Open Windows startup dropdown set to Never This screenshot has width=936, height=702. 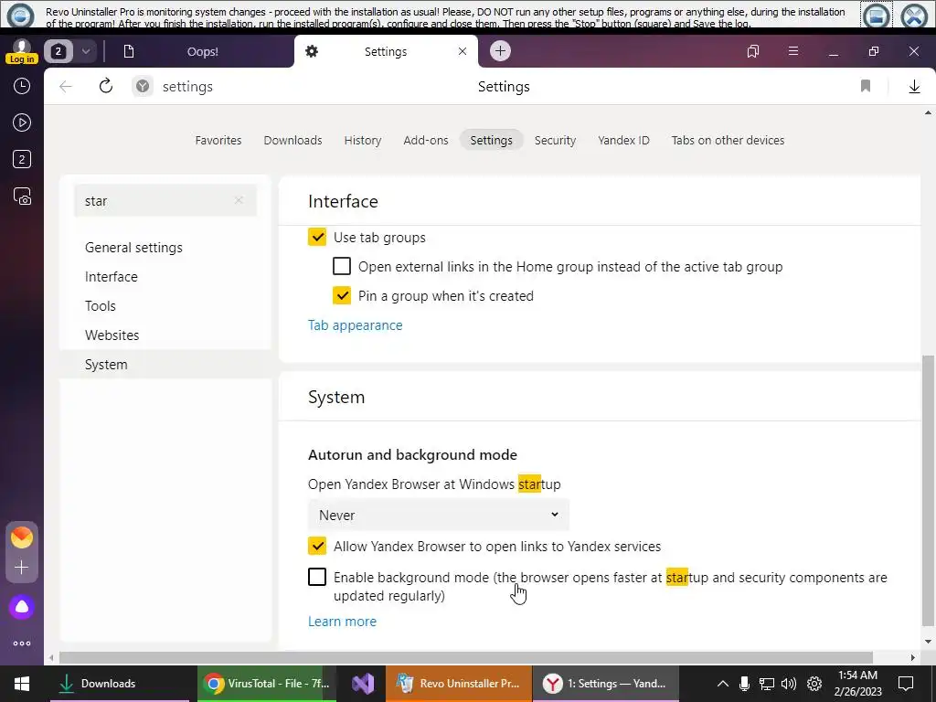[x=438, y=515]
